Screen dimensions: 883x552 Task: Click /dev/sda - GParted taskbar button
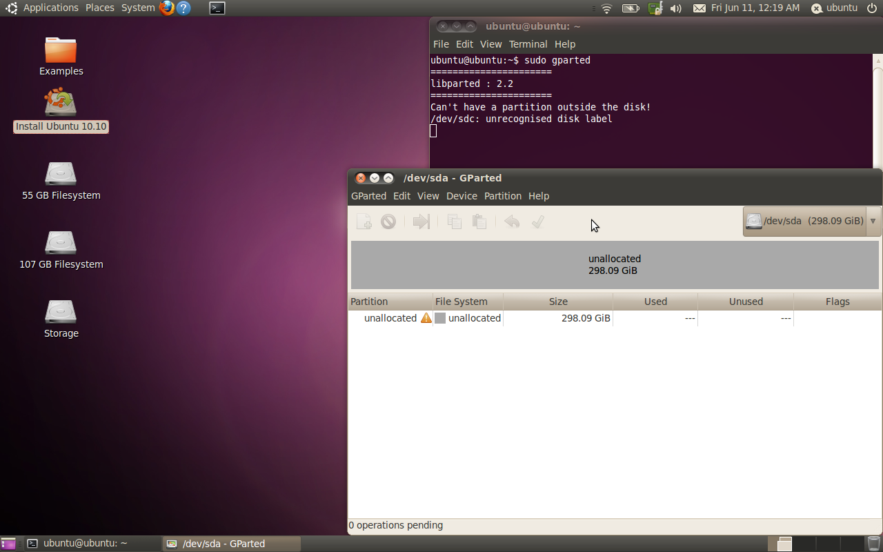pyautogui.click(x=231, y=544)
